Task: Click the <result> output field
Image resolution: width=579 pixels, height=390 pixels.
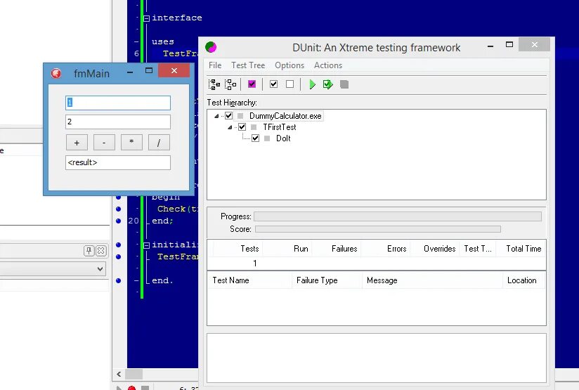Action: tap(118, 162)
